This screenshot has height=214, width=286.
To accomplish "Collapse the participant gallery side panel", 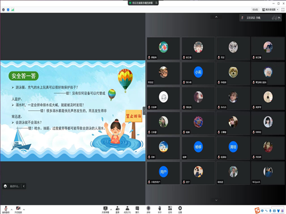I will (145, 111).
